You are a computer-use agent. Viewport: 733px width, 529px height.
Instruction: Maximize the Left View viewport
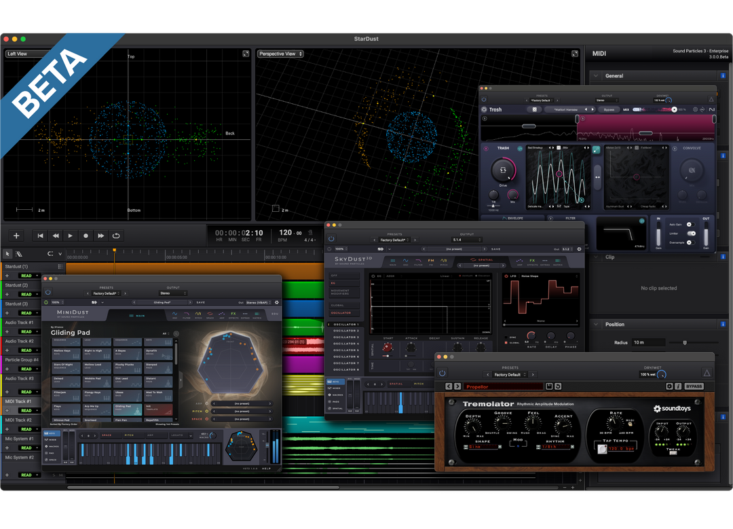(x=246, y=54)
